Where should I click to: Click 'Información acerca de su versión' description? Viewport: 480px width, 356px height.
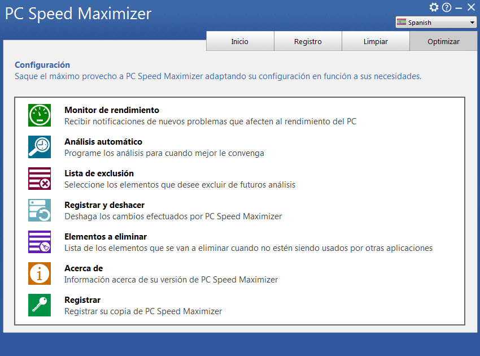click(x=171, y=279)
